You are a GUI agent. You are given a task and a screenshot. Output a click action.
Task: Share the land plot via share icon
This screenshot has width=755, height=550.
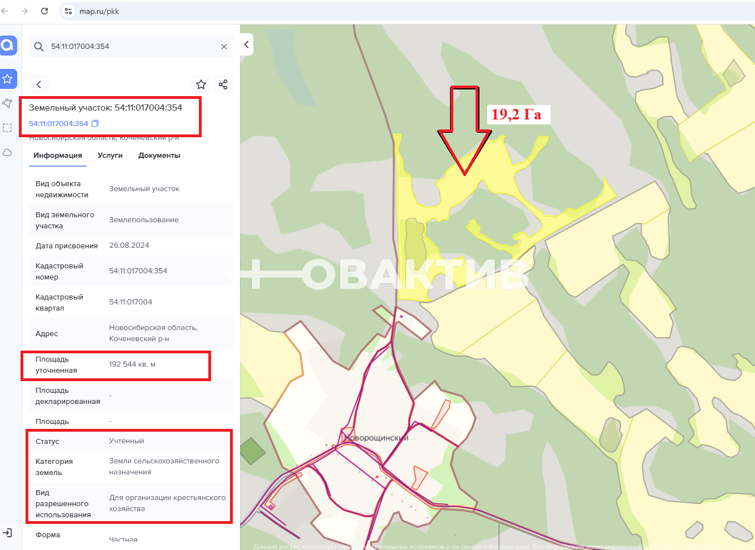pyautogui.click(x=223, y=84)
